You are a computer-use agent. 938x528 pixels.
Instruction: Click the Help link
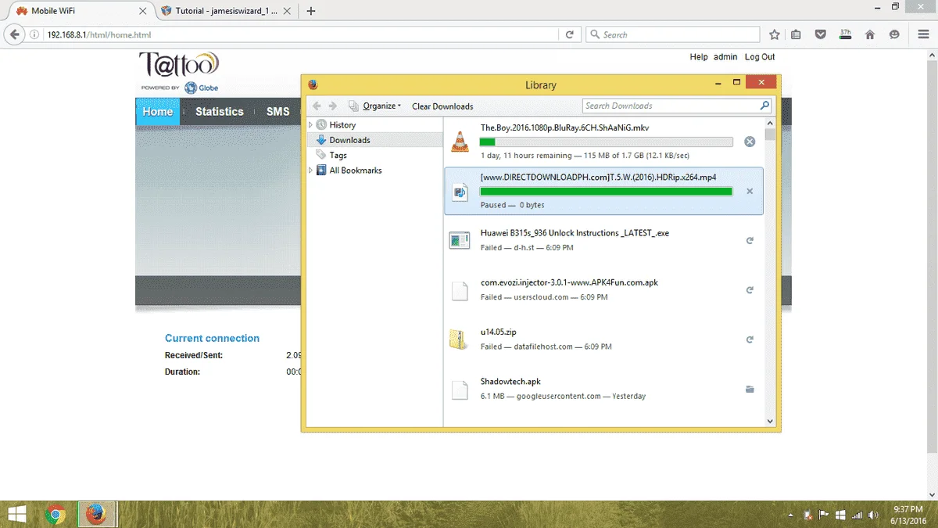(x=699, y=57)
